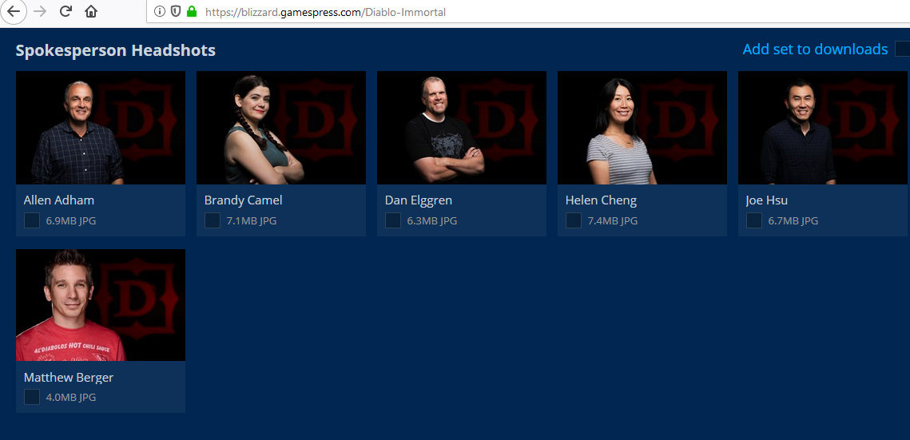Click the green padlock security icon
The height and width of the screenshot is (440, 910).
tap(192, 12)
